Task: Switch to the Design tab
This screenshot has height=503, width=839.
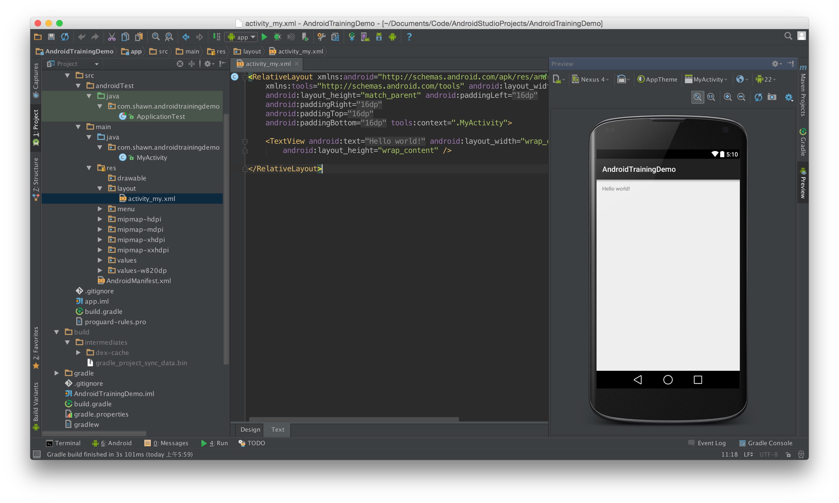Action: coord(250,430)
